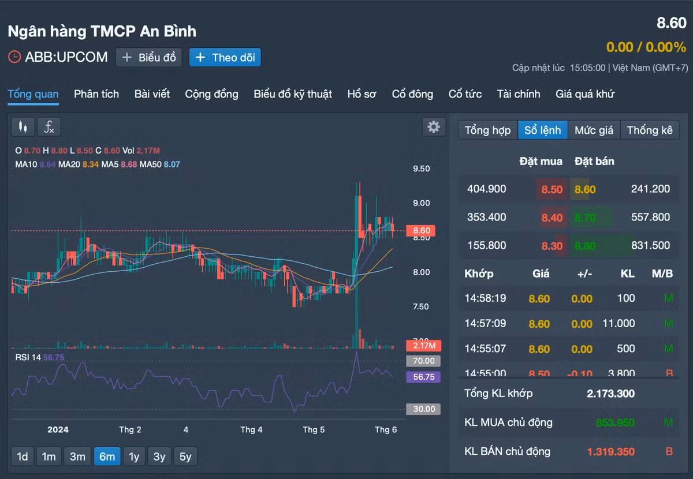Screen dimensions: 693x479
Task: Click the 2.17M volume label on axis
Action: tap(424, 346)
